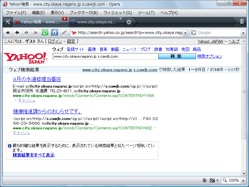The height and width of the screenshot is (187, 249).
Task: Open the panels wrench icon
Action: point(7,22)
